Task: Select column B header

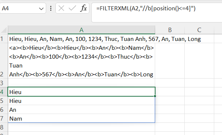Action: click(170, 30)
